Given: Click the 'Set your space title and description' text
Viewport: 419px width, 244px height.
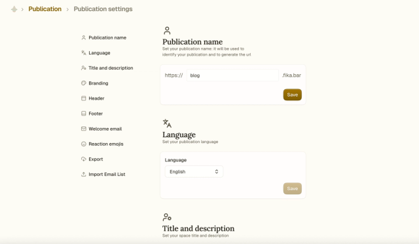Looking at the screenshot, I should point(195,235).
